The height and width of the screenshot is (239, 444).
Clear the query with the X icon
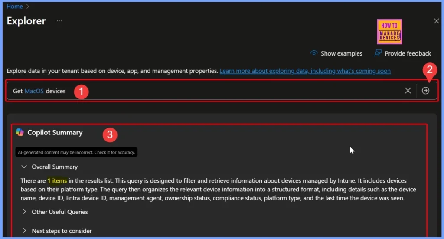408,91
